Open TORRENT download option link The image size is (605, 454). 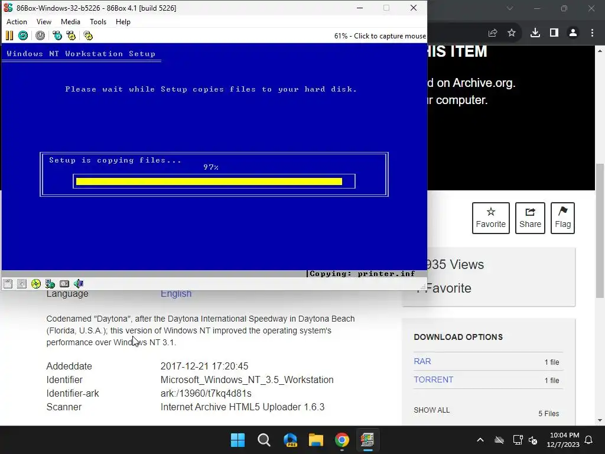point(433,380)
